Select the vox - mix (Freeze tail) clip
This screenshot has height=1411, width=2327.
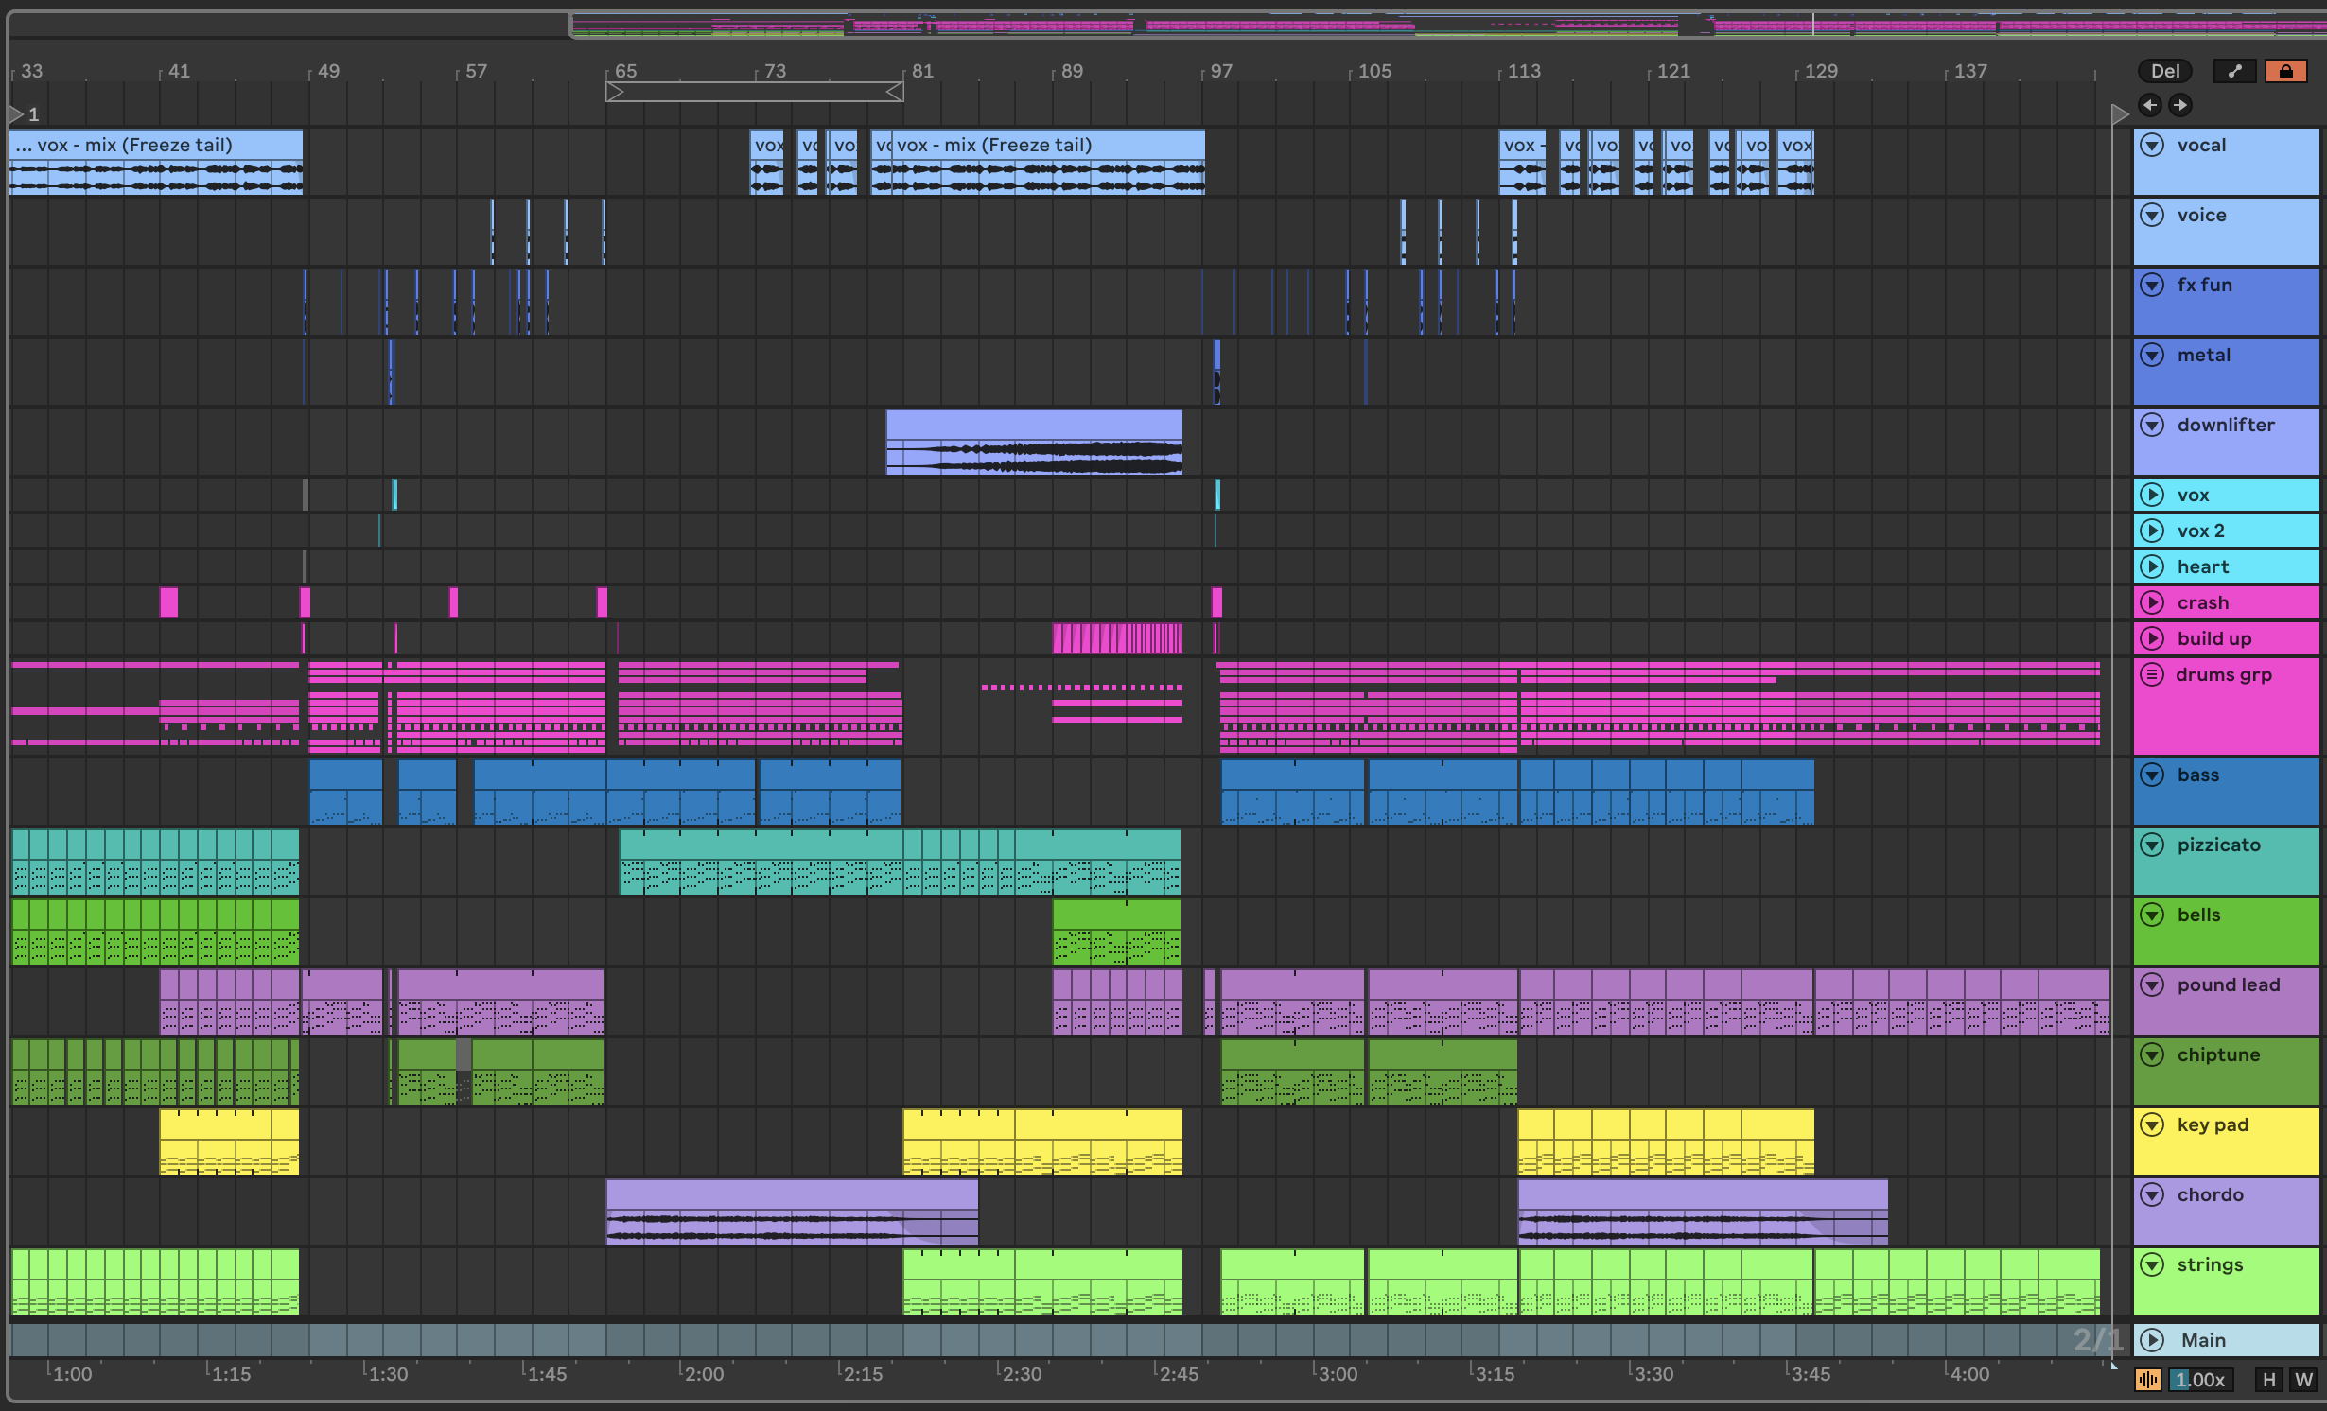click(1041, 146)
